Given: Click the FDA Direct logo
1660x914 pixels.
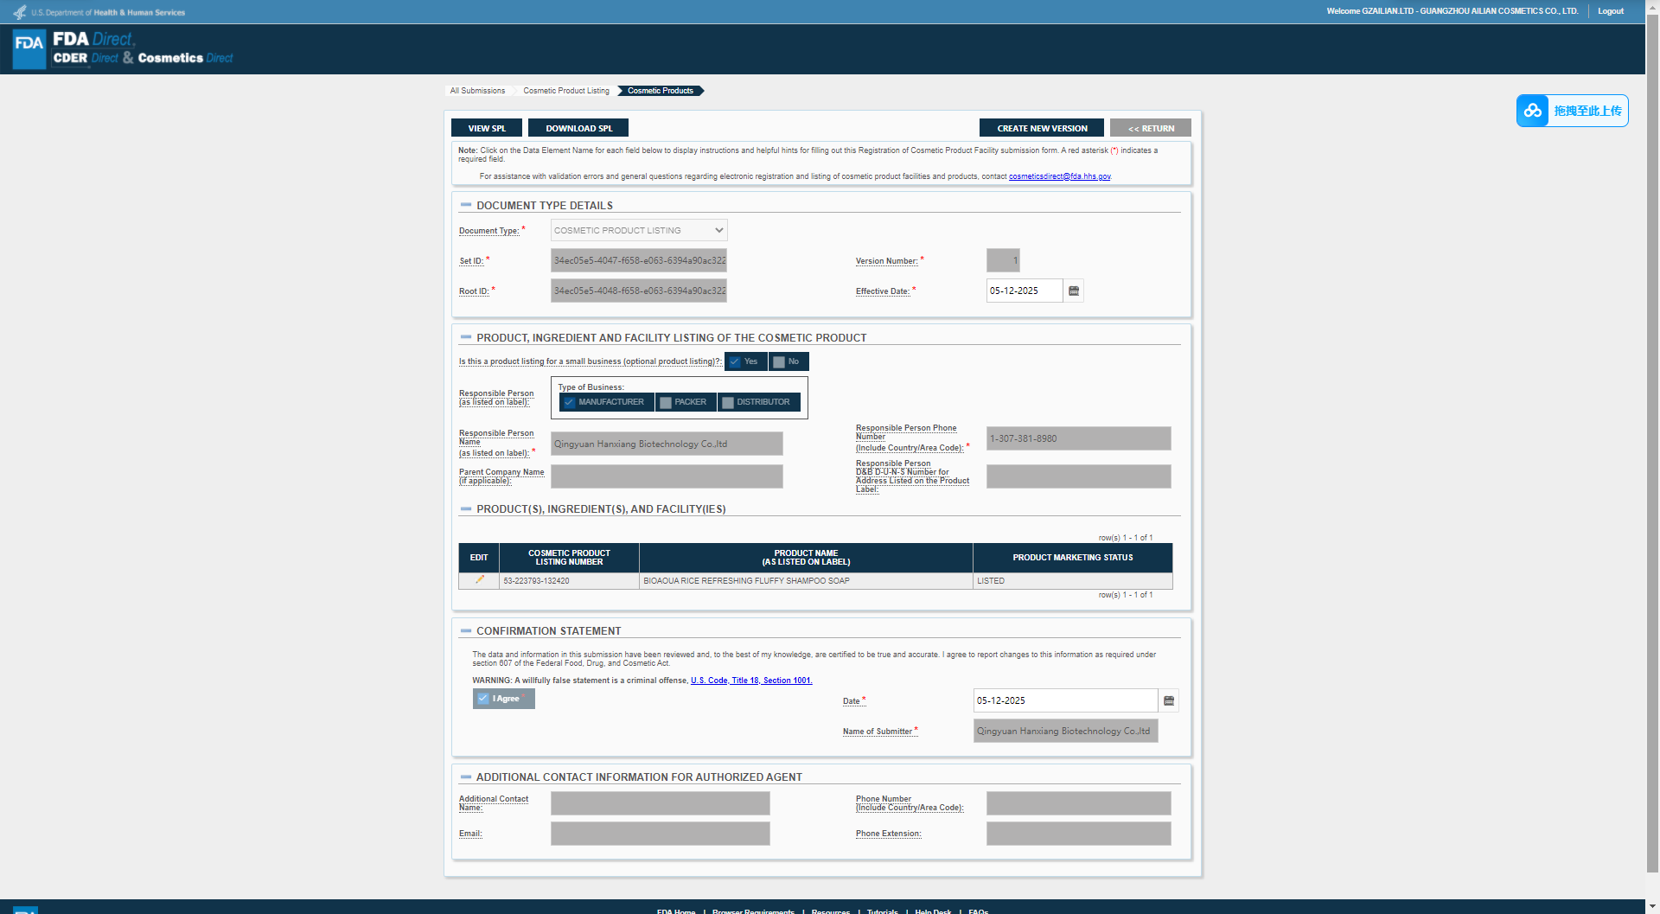Looking at the screenshot, I should click(x=29, y=48).
